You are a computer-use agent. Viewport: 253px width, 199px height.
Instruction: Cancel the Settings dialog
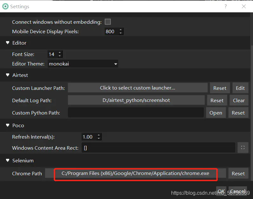pyautogui.click(x=238, y=191)
